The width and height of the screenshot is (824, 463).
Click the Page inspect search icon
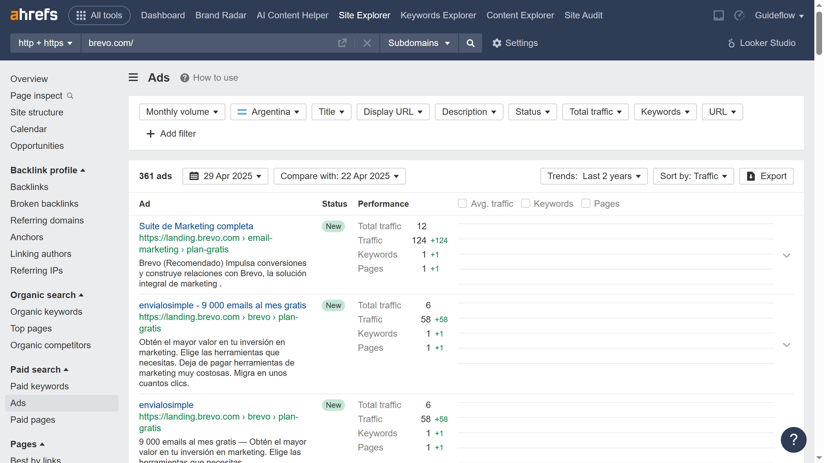point(70,96)
